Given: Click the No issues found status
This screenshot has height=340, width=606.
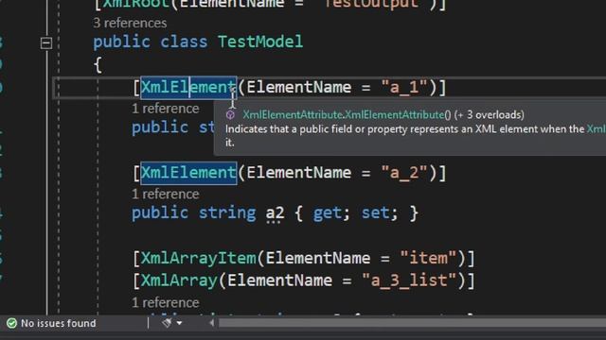Looking at the screenshot, I should (x=58, y=323).
